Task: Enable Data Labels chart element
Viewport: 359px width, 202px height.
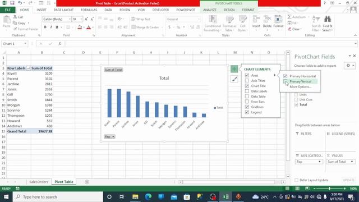Action: (247, 91)
